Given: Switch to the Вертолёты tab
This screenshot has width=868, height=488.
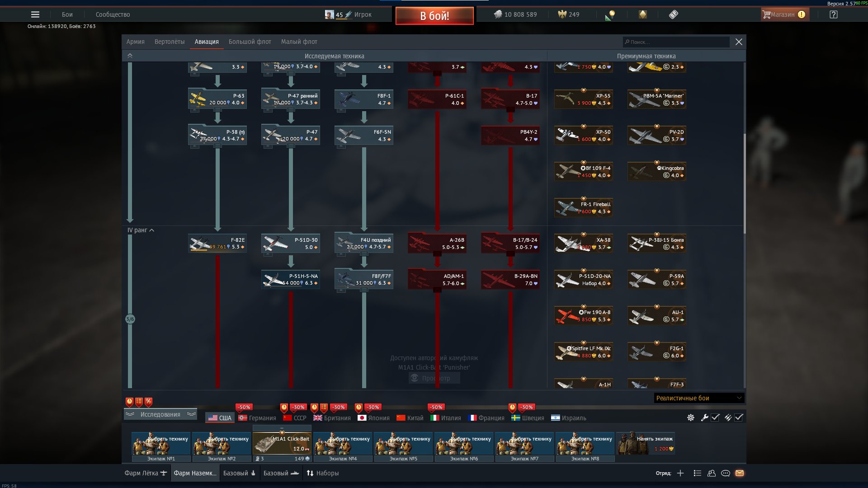Looking at the screenshot, I should click(170, 42).
